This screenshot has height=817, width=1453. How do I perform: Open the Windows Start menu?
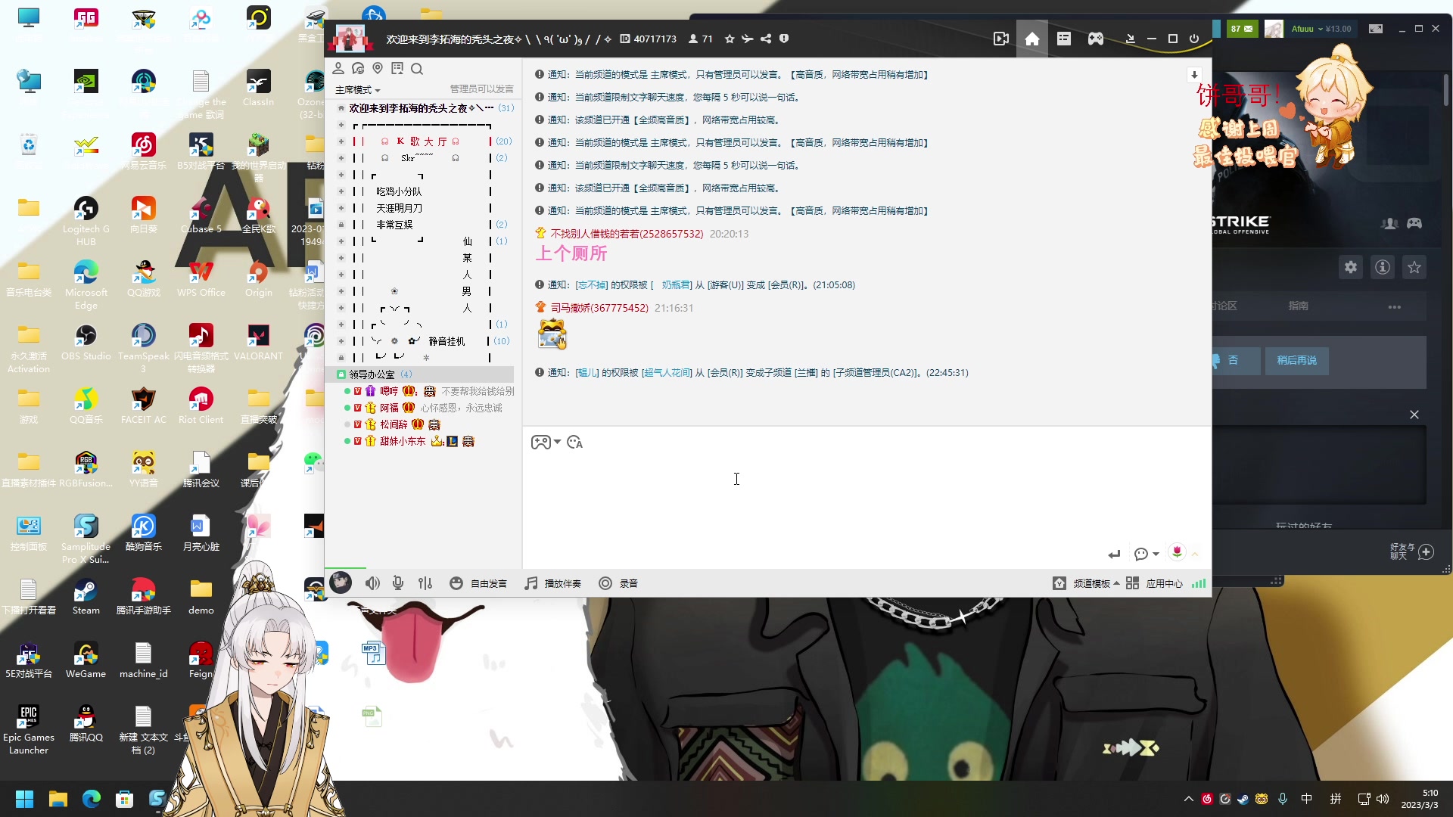click(25, 799)
